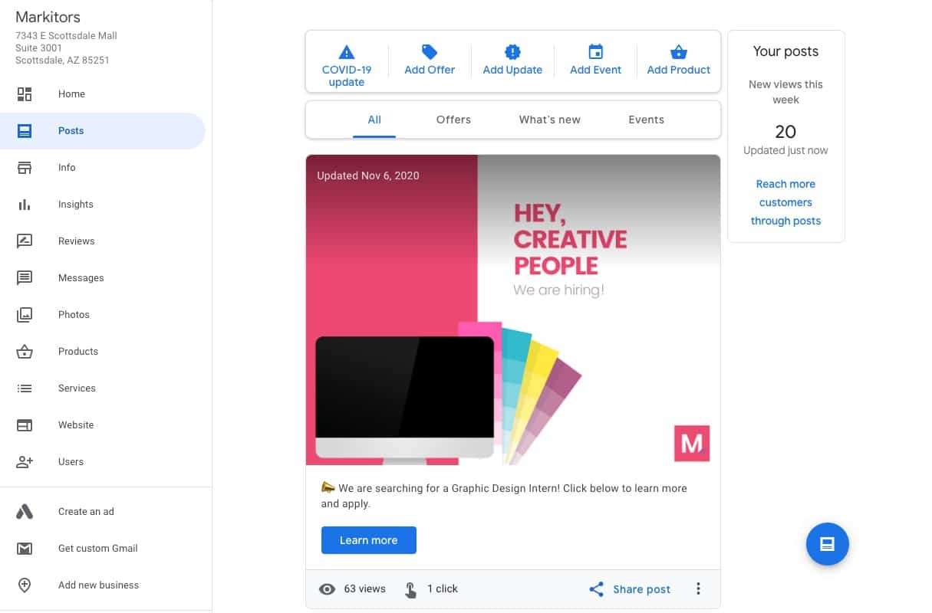932x613 pixels.
Task: Select the Products basket icon in sidebar
Action: click(25, 352)
